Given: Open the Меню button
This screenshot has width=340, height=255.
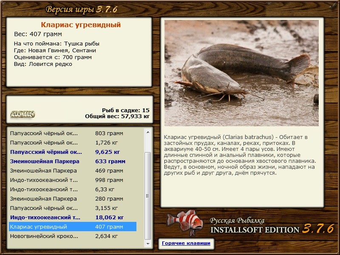Looking at the screenshot, I should tap(23, 114).
